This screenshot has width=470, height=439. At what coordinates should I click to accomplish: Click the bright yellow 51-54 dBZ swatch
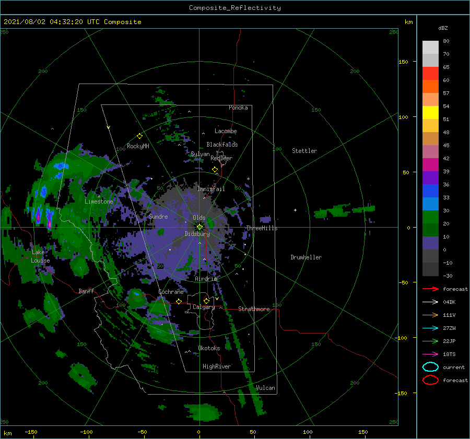pos(430,112)
